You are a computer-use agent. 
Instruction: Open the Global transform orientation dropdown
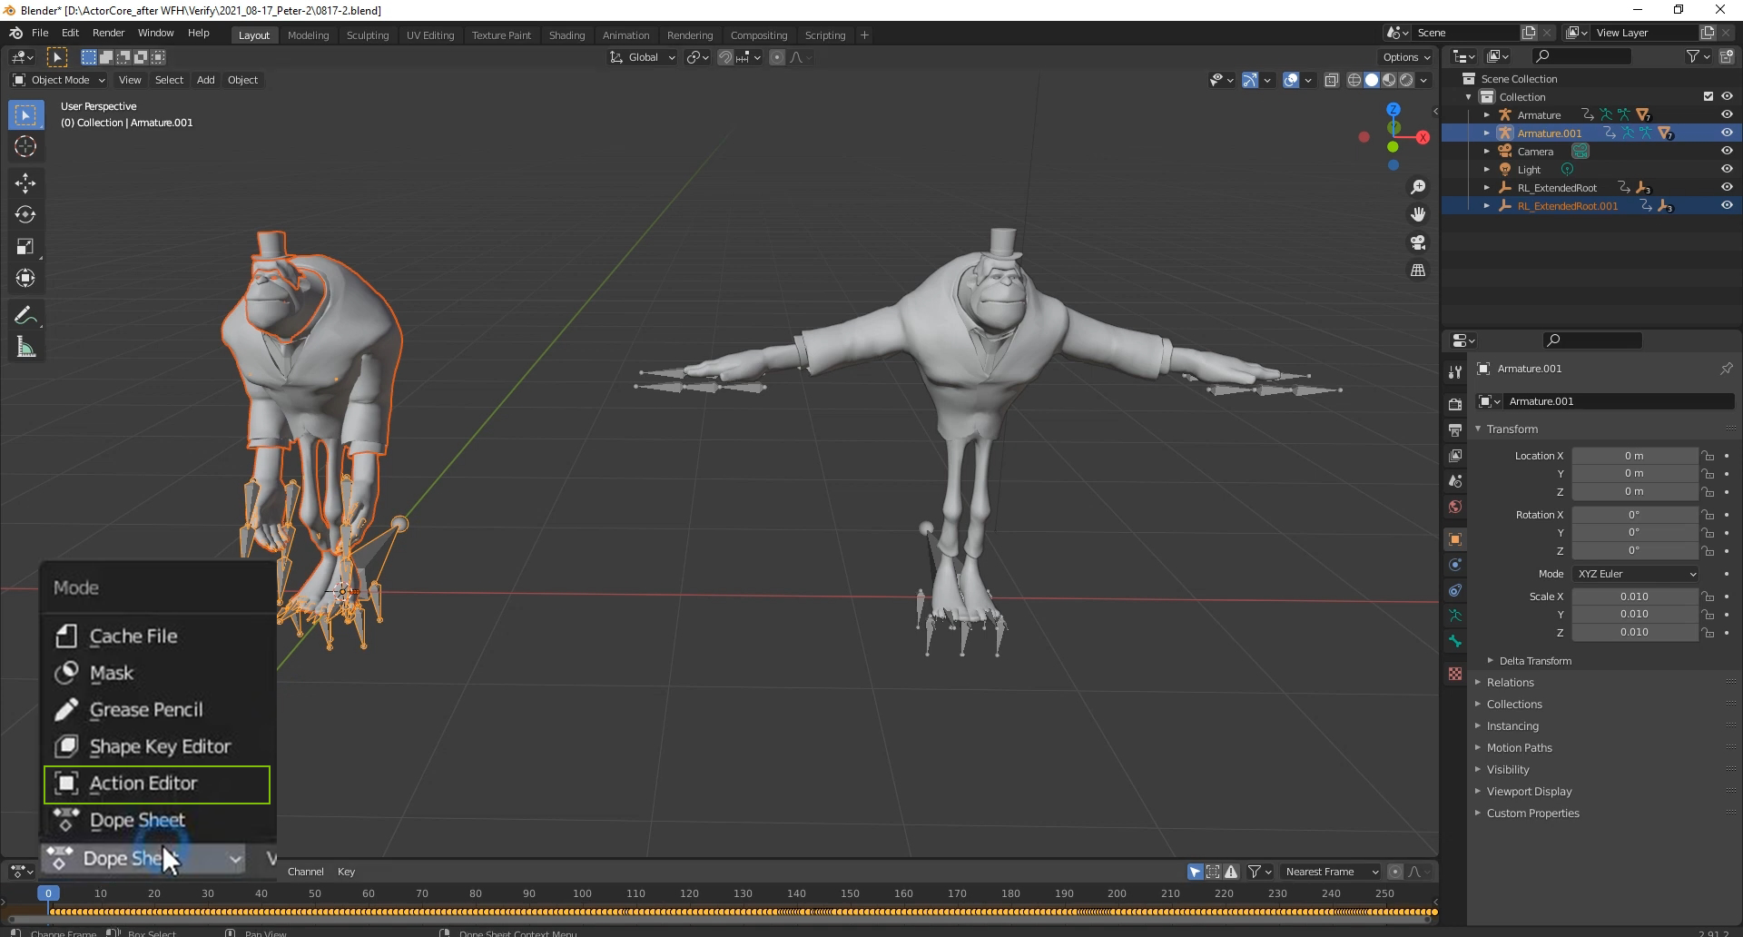643,57
